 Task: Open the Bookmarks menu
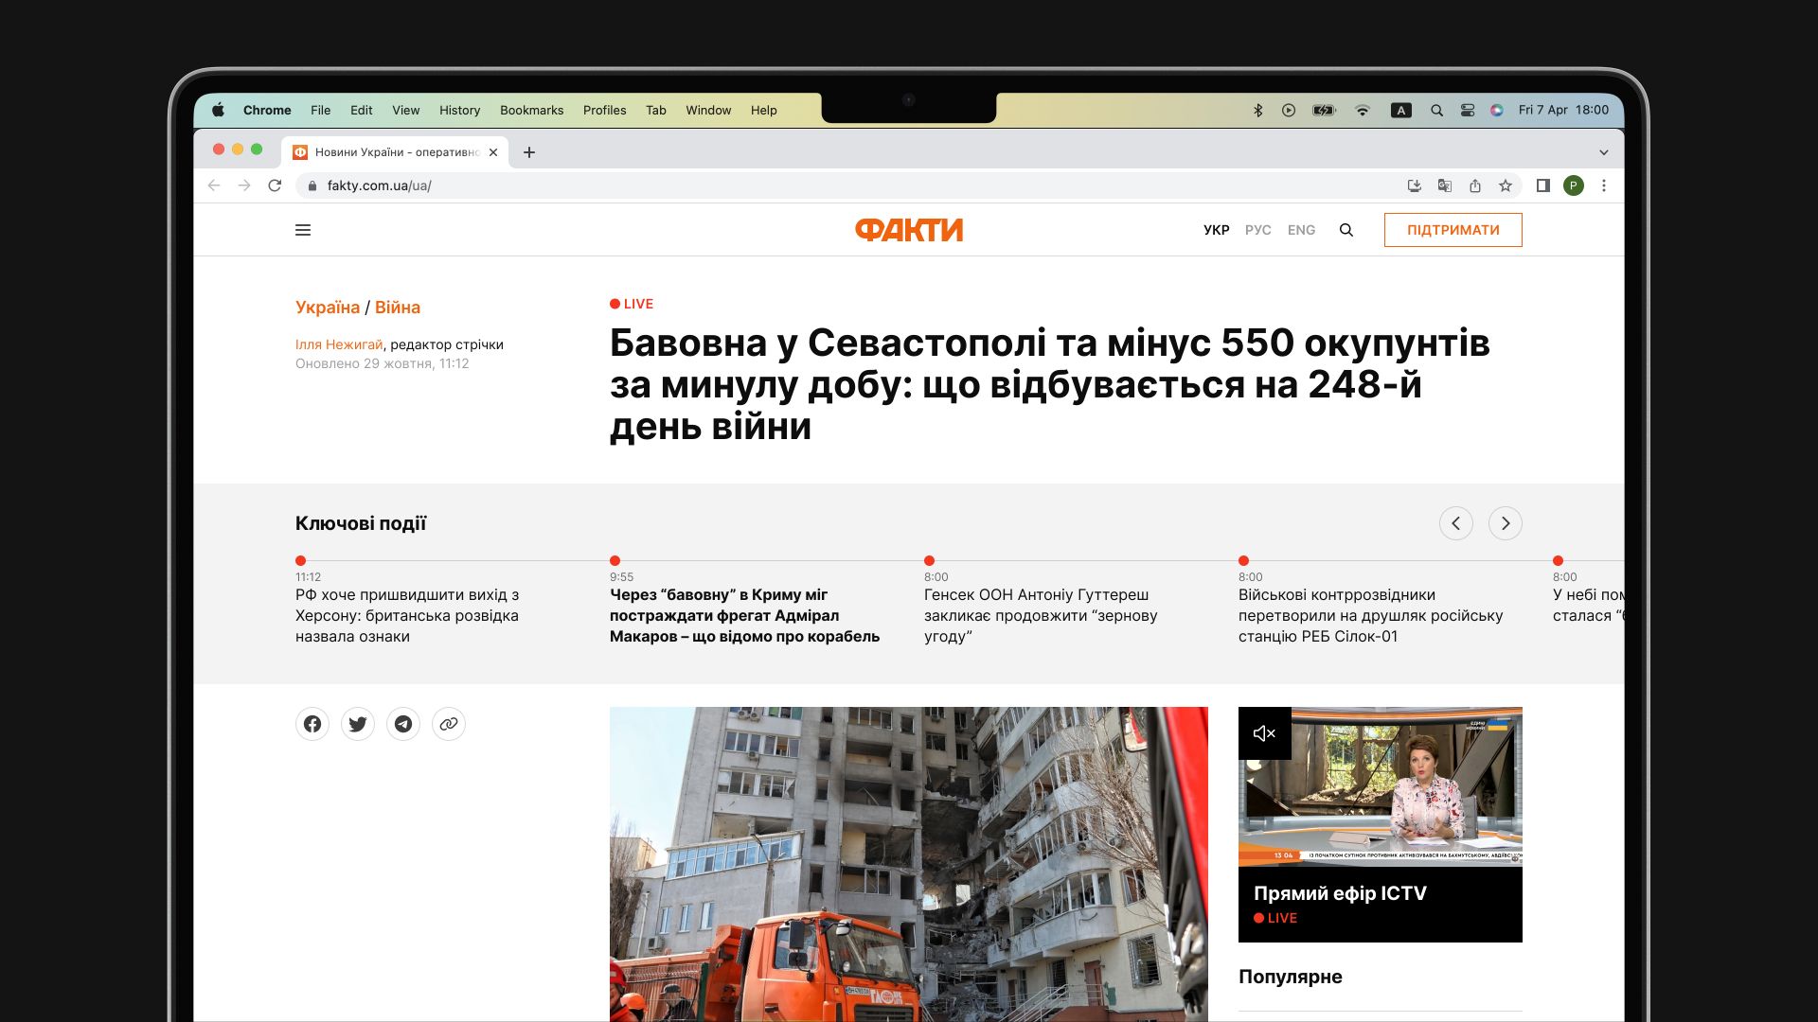coord(531,110)
